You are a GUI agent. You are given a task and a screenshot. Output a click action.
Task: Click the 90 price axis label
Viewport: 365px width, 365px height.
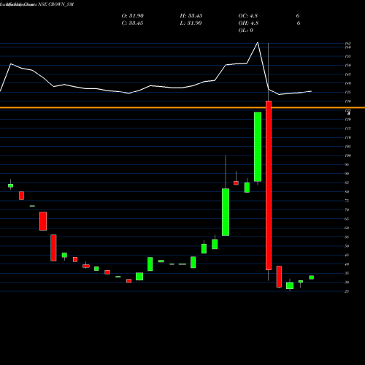pyautogui.click(x=347, y=174)
